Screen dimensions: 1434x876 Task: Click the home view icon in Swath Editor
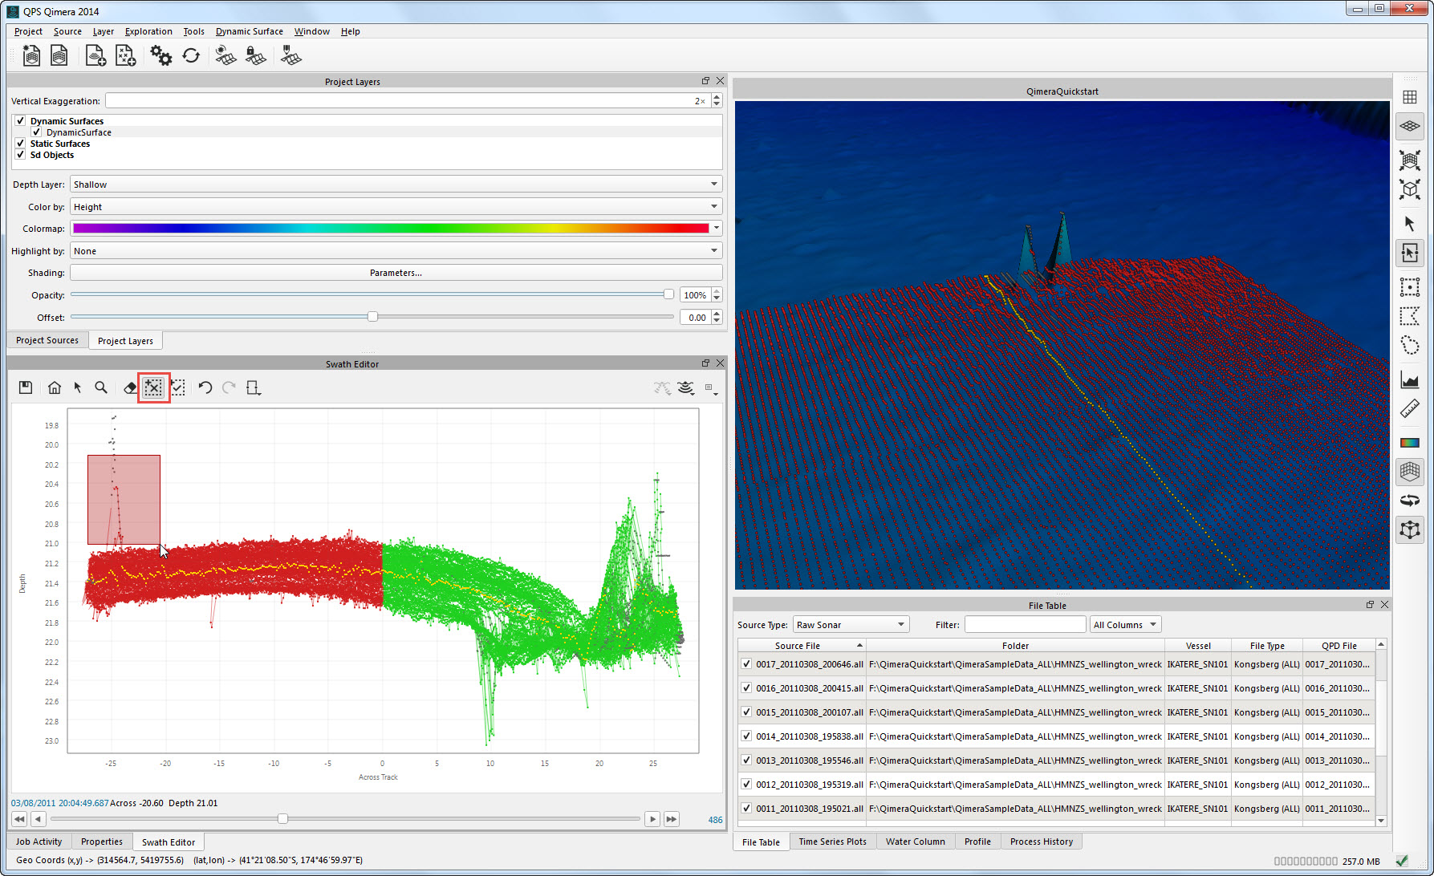click(x=54, y=388)
